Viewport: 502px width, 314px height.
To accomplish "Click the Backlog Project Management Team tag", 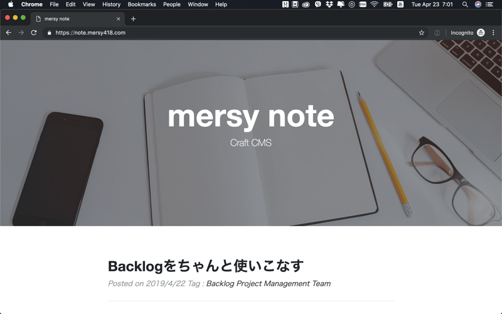I will pyautogui.click(x=268, y=284).
